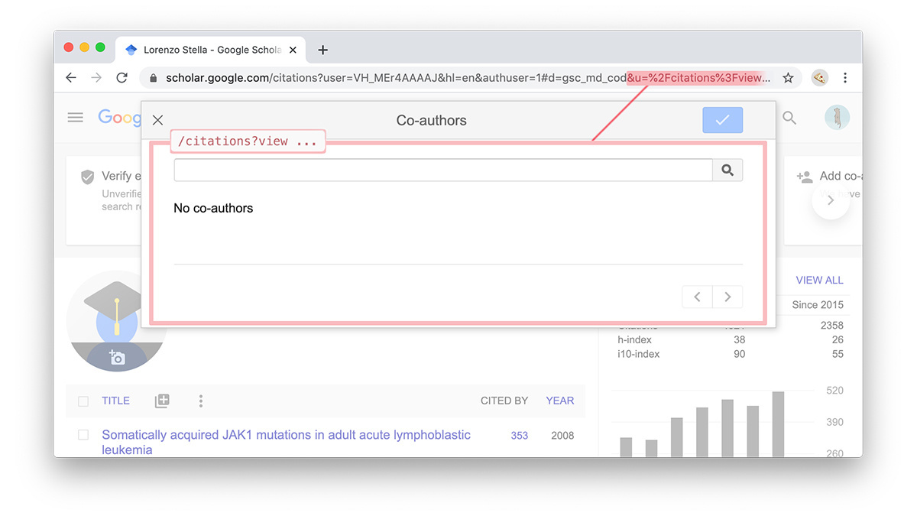Go forward using the browser forward arrow
Viewport: 917px width, 516px height.
[96, 78]
